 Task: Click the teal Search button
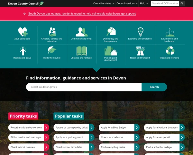(x=154, y=87)
